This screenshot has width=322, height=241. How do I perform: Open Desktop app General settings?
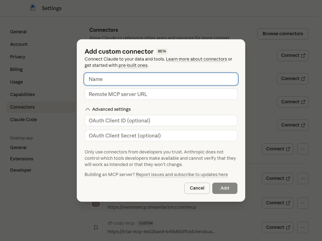pyautogui.click(x=18, y=147)
